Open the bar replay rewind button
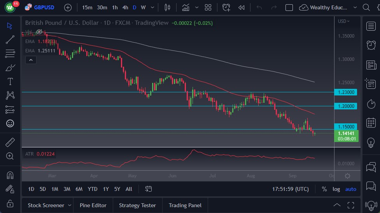The image size is (380, 213). 242,7
